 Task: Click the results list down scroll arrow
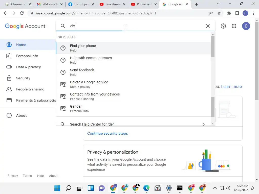point(213,123)
